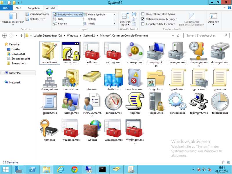Select domain.msc file icon
The height and width of the screenshot is (174, 232).
pyautogui.click(x=71, y=78)
